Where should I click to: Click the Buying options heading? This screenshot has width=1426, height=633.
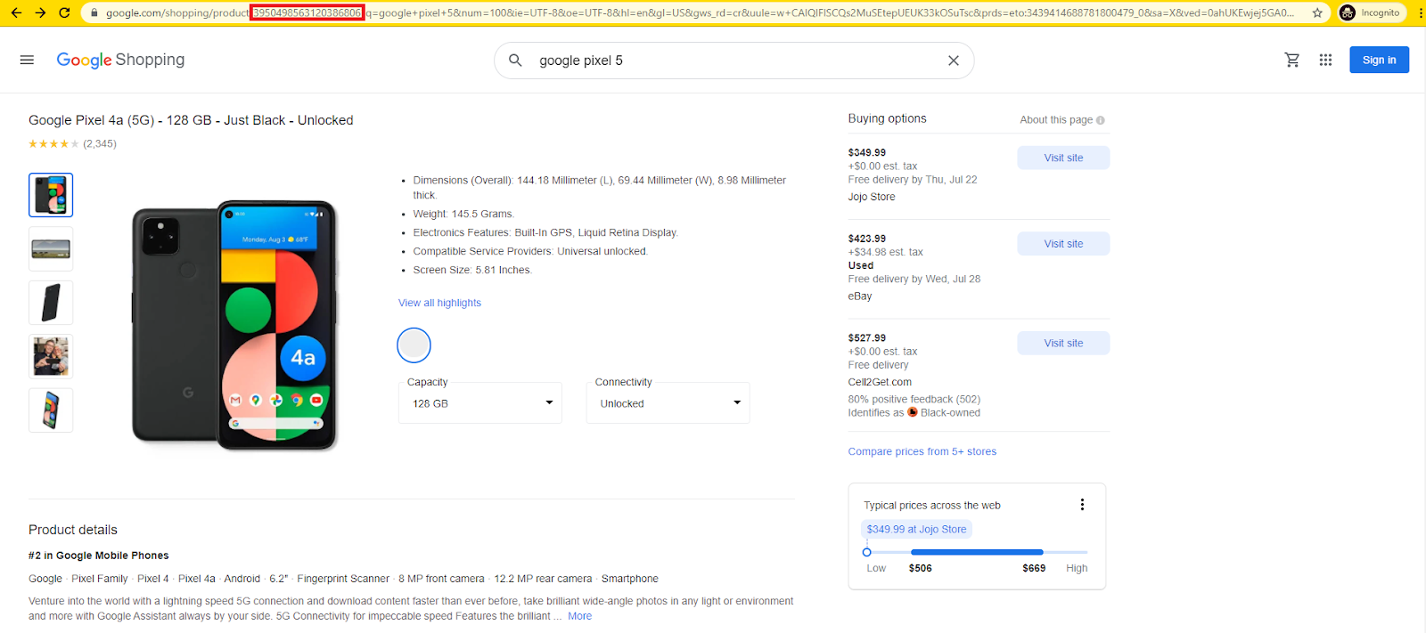887,118
